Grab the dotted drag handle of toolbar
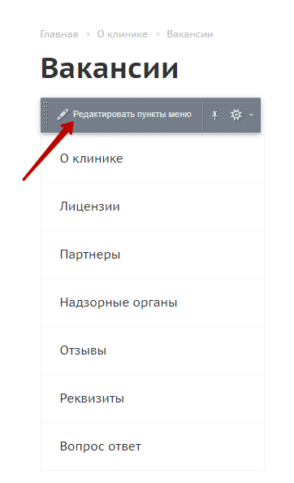Image resolution: width=294 pixels, height=483 pixels. [x=45, y=115]
